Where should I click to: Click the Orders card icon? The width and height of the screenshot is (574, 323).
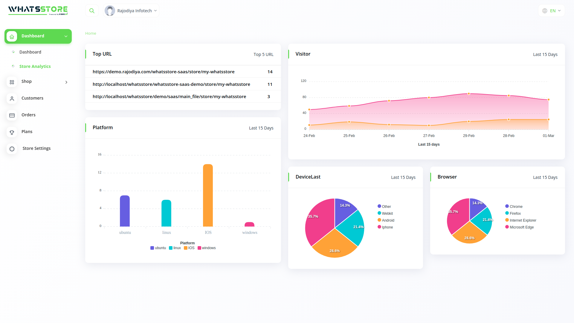12,115
